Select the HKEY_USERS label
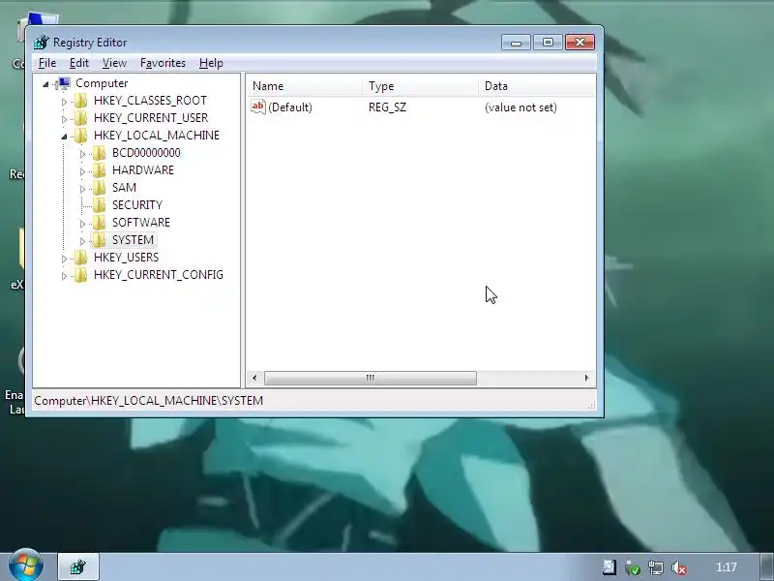The width and height of the screenshot is (774, 581). [127, 258]
